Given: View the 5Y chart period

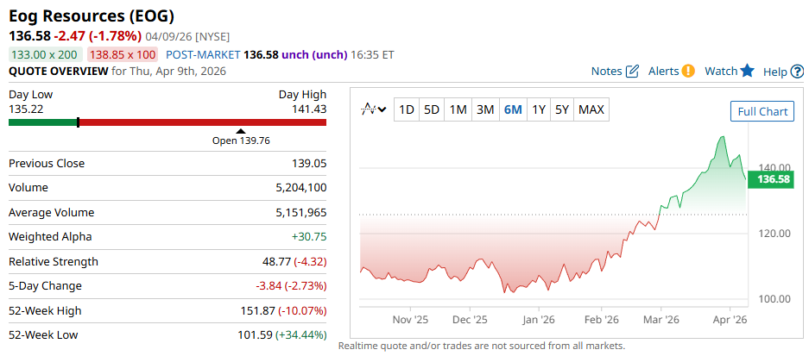Looking at the screenshot, I should (x=562, y=109).
